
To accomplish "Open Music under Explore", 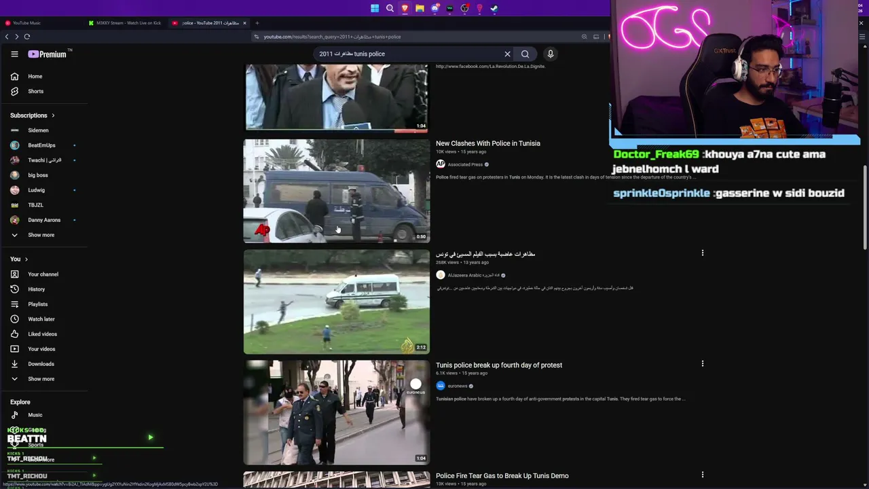I will tap(35, 415).
